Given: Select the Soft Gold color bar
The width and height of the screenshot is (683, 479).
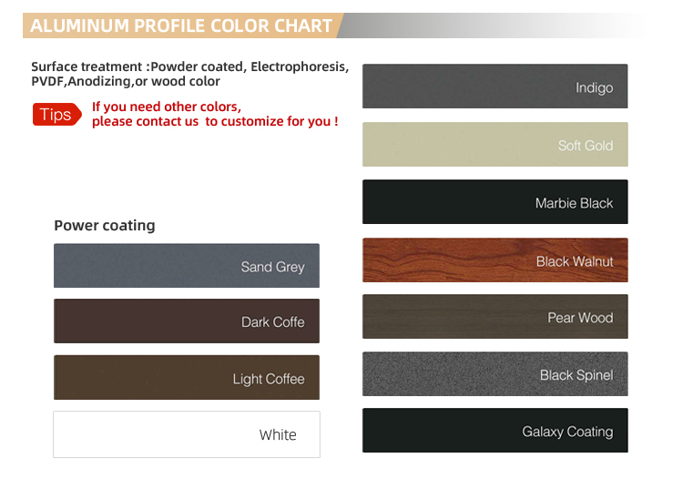Looking at the screenshot, I should 494,144.
